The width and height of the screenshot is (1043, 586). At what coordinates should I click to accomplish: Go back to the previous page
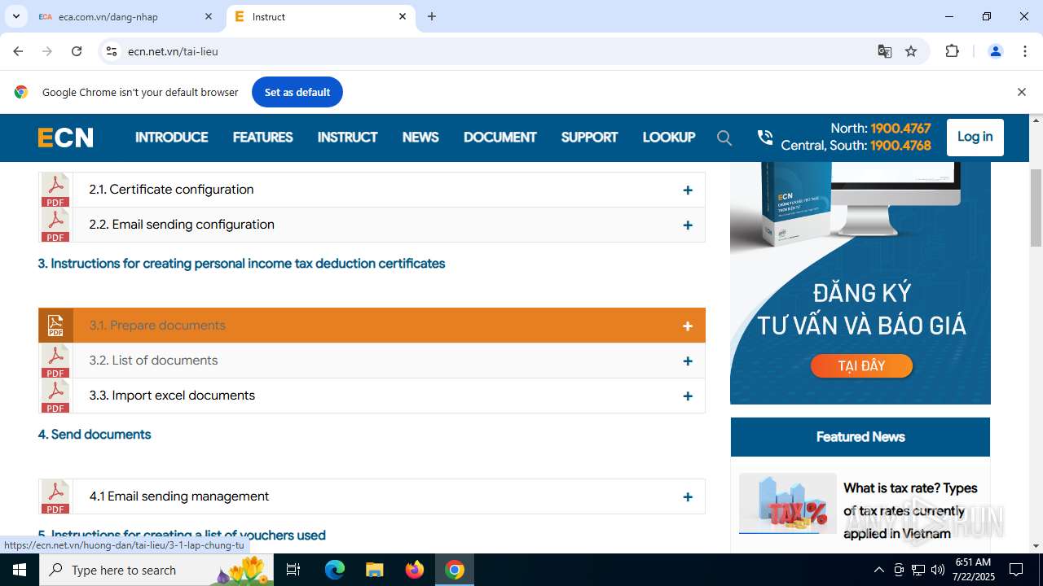tap(18, 51)
